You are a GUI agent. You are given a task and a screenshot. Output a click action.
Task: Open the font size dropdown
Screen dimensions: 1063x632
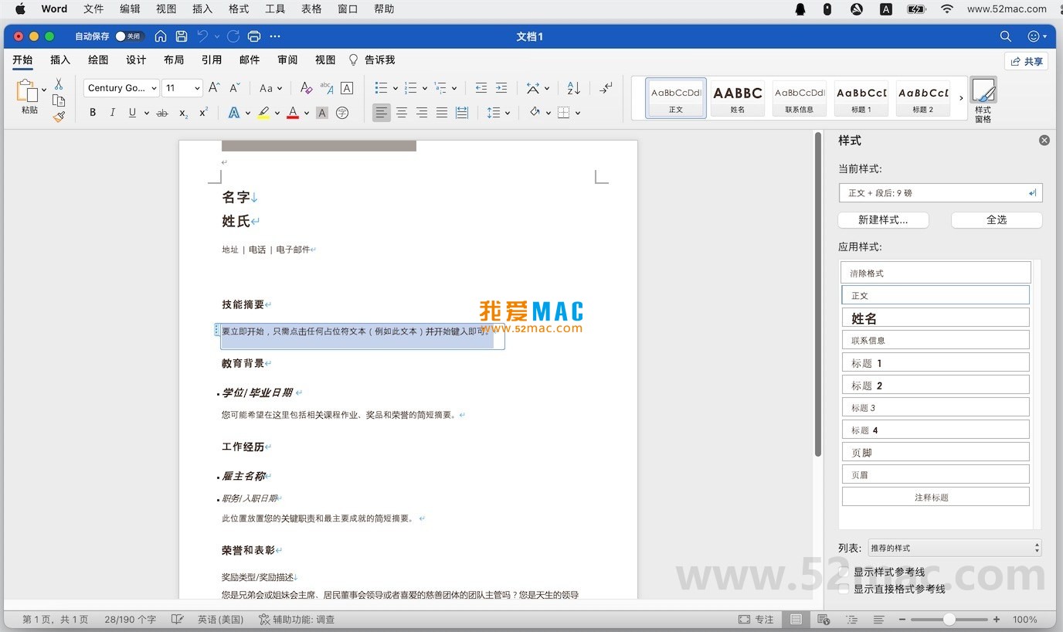(x=197, y=88)
